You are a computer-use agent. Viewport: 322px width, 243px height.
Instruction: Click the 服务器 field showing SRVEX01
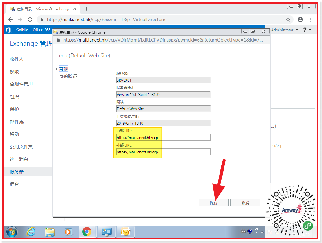click(x=163, y=80)
